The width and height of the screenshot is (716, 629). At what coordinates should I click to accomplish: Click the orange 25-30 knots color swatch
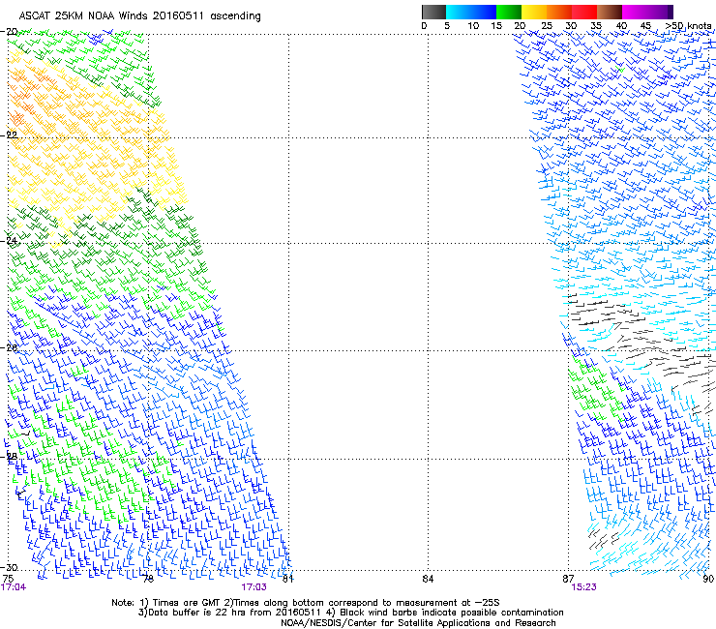tap(559, 12)
